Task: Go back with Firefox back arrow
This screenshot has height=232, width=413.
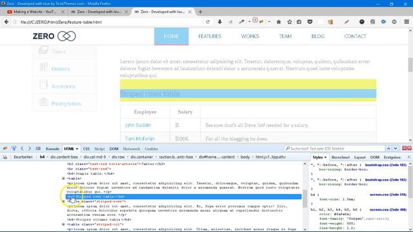Action: (x=6, y=22)
